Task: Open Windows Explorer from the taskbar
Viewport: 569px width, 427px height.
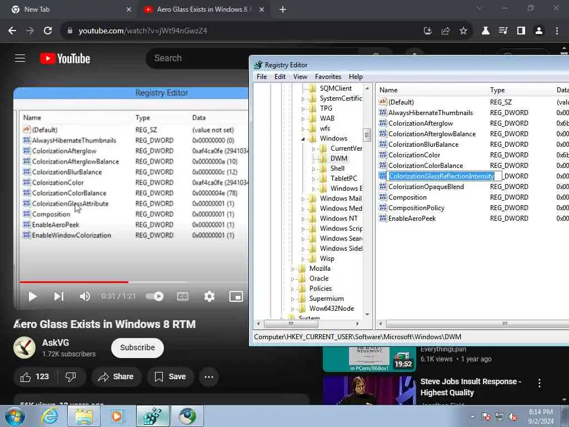Action: click(83, 416)
